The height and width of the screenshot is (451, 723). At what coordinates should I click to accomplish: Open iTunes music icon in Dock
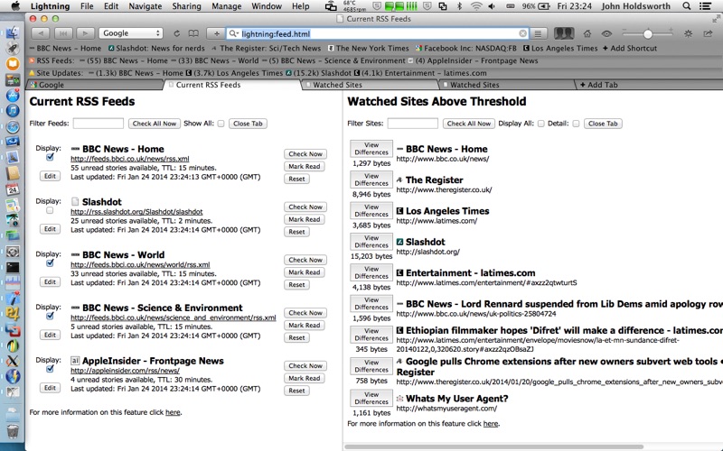13,110
